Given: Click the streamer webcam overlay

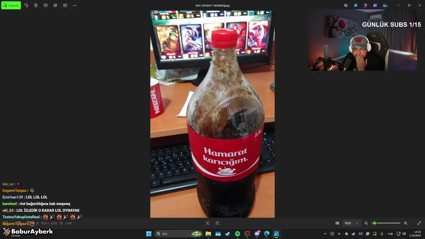Looking at the screenshot, I should click(x=362, y=40).
